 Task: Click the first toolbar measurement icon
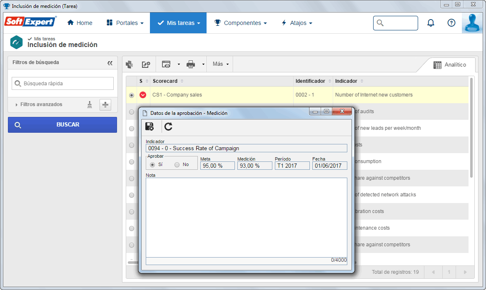pyautogui.click(x=129, y=64)
